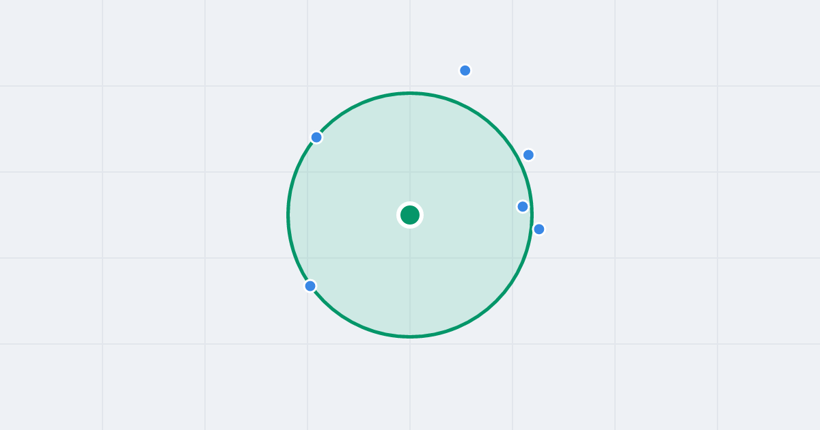Select the lowest blue point outside the circle's right edge

[x=539, y=229]
